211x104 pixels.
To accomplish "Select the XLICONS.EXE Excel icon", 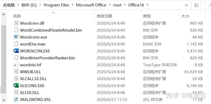I will pyautogui.click(x=16, y=86).
